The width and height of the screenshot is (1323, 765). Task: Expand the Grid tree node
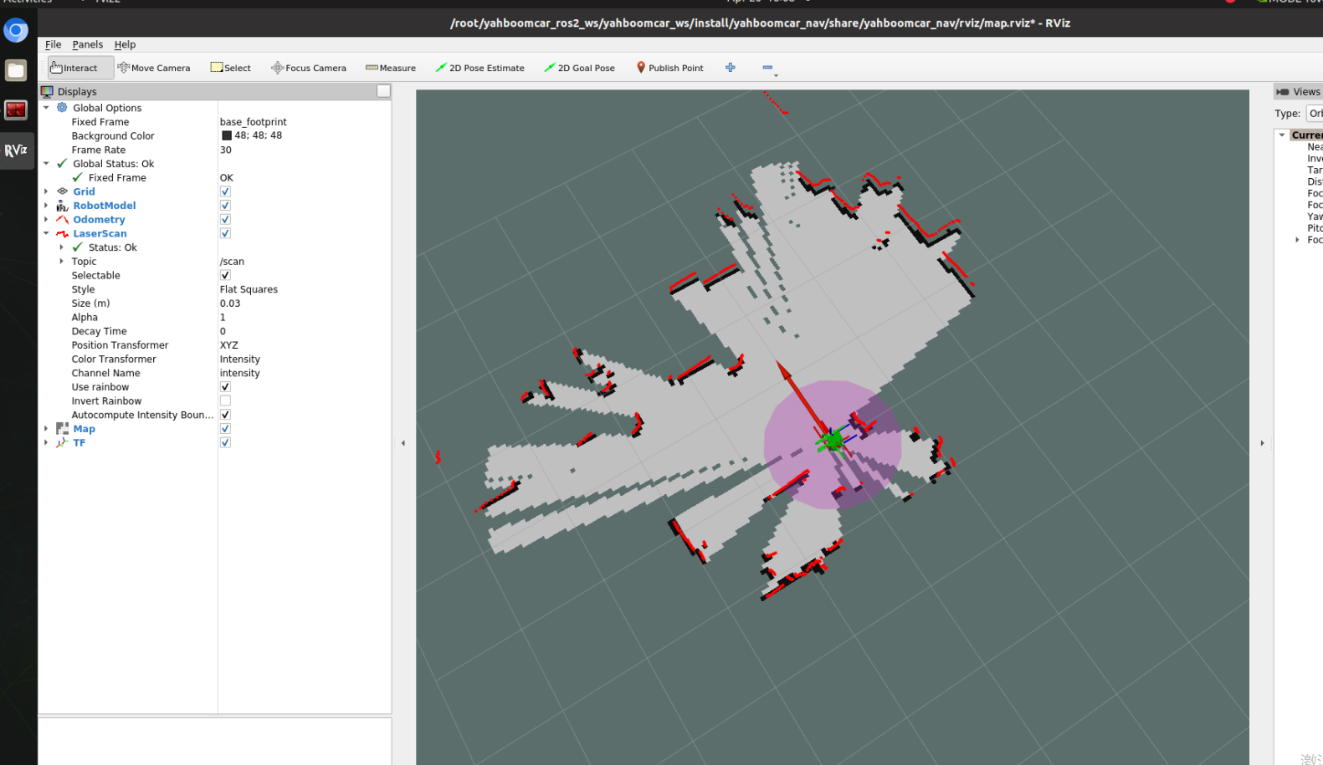coord(46,191)
